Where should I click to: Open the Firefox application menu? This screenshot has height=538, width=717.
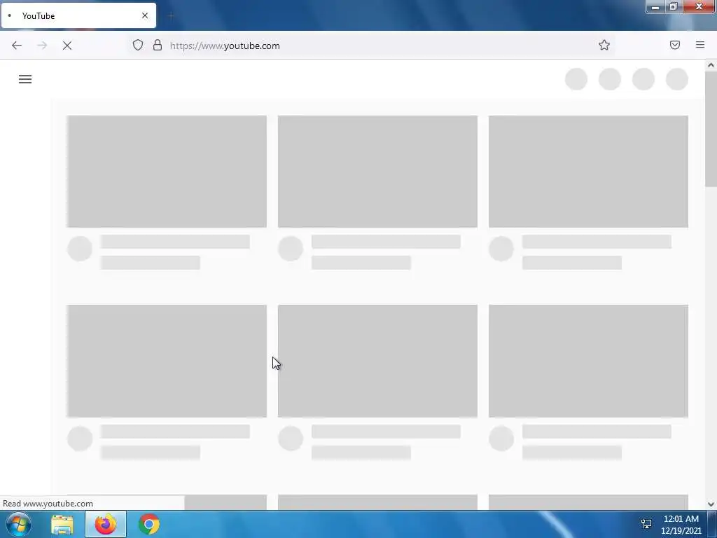click(x=700, y=45)
